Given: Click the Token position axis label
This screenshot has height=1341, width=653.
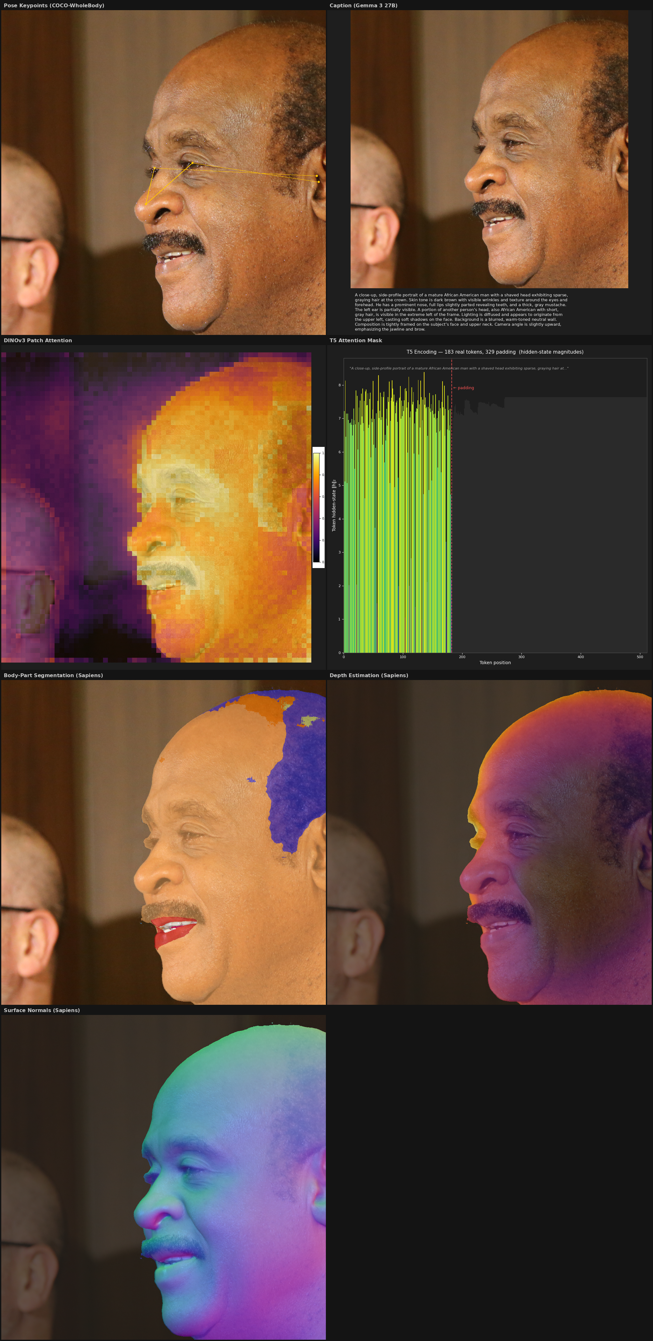Looking at the screenshot, I should (495, 663).
